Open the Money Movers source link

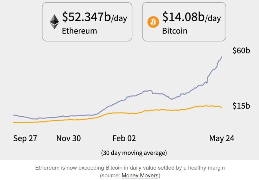(140, 176)
